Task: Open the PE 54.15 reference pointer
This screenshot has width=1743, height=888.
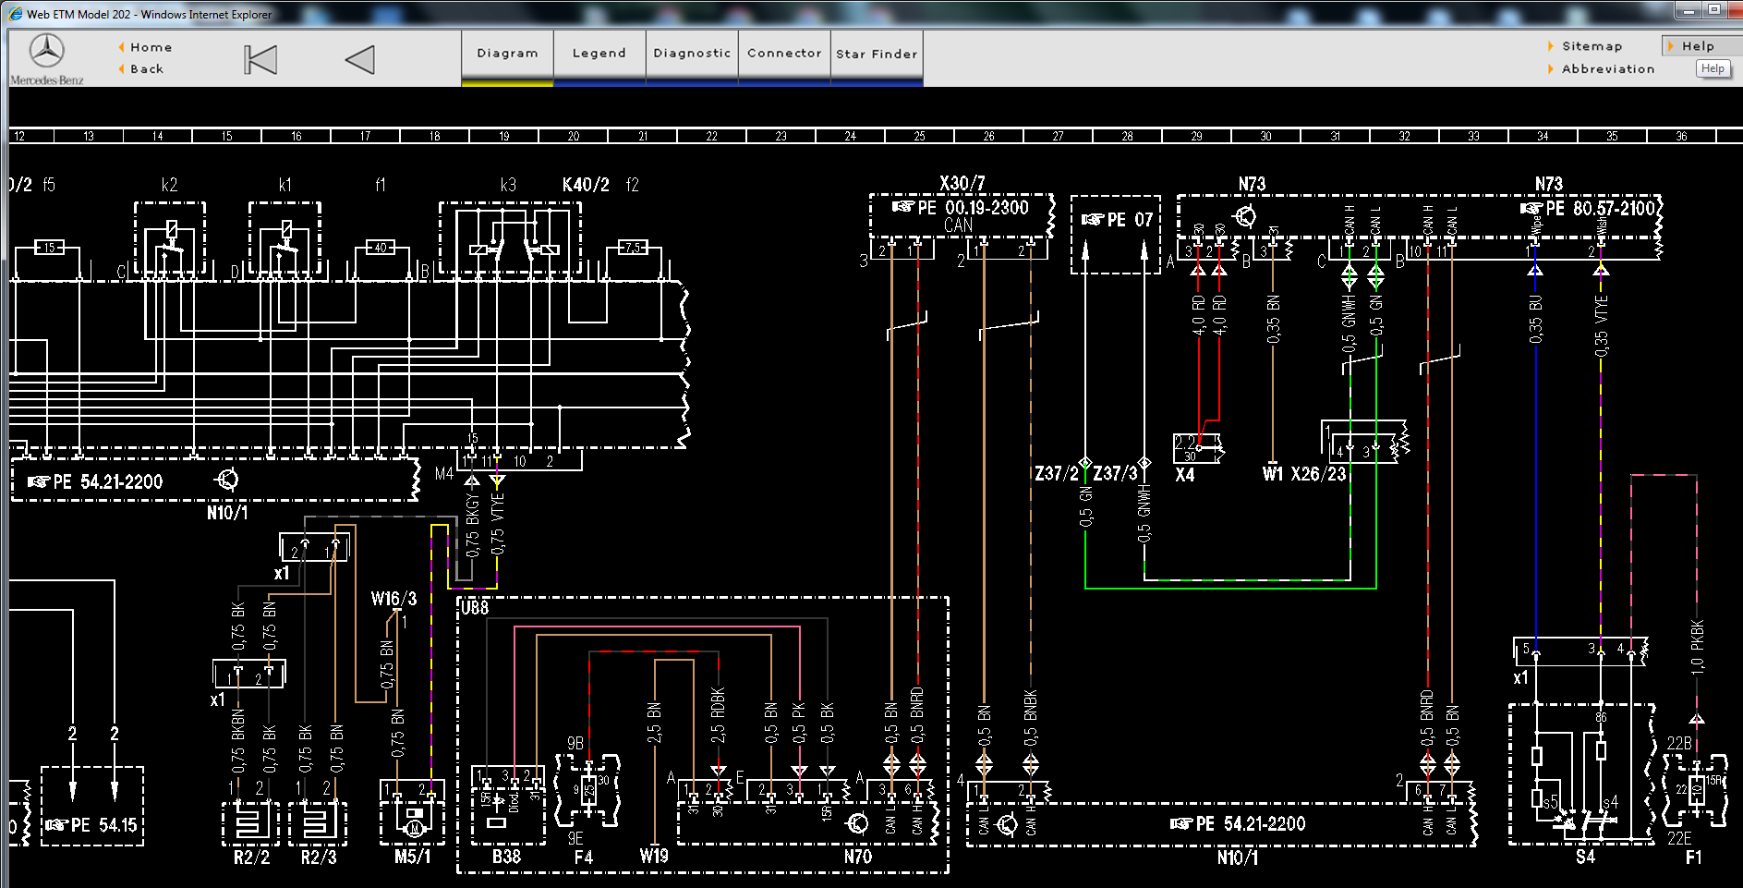Action: 91,825
